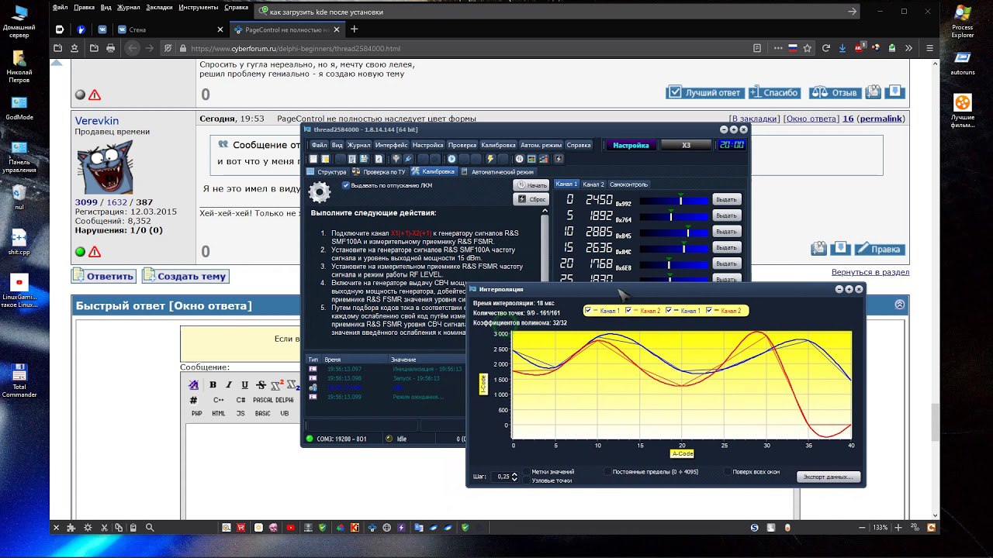Click the Правка button on forum post
993x558 pixels.
click(879, 249)
